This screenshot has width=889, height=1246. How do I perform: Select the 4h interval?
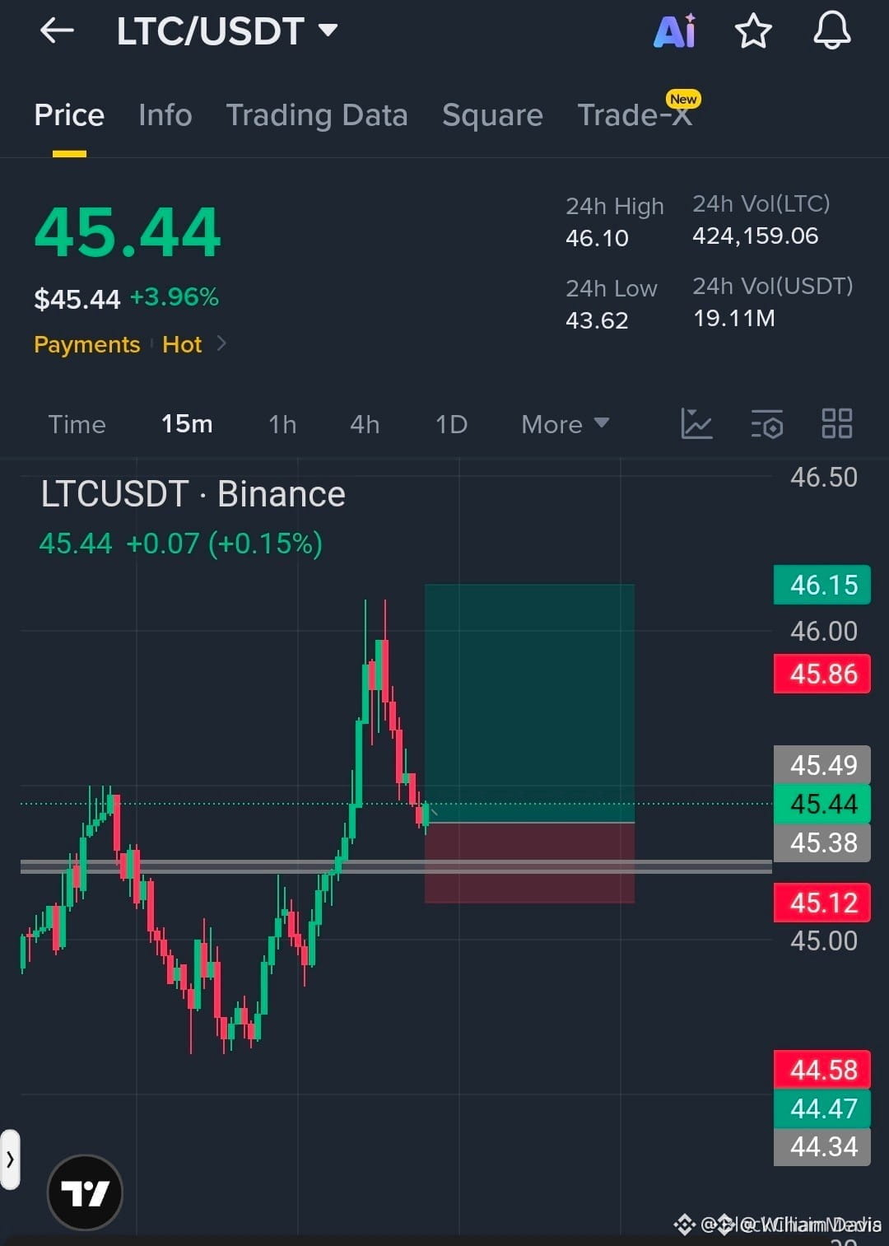click(365, 424)
